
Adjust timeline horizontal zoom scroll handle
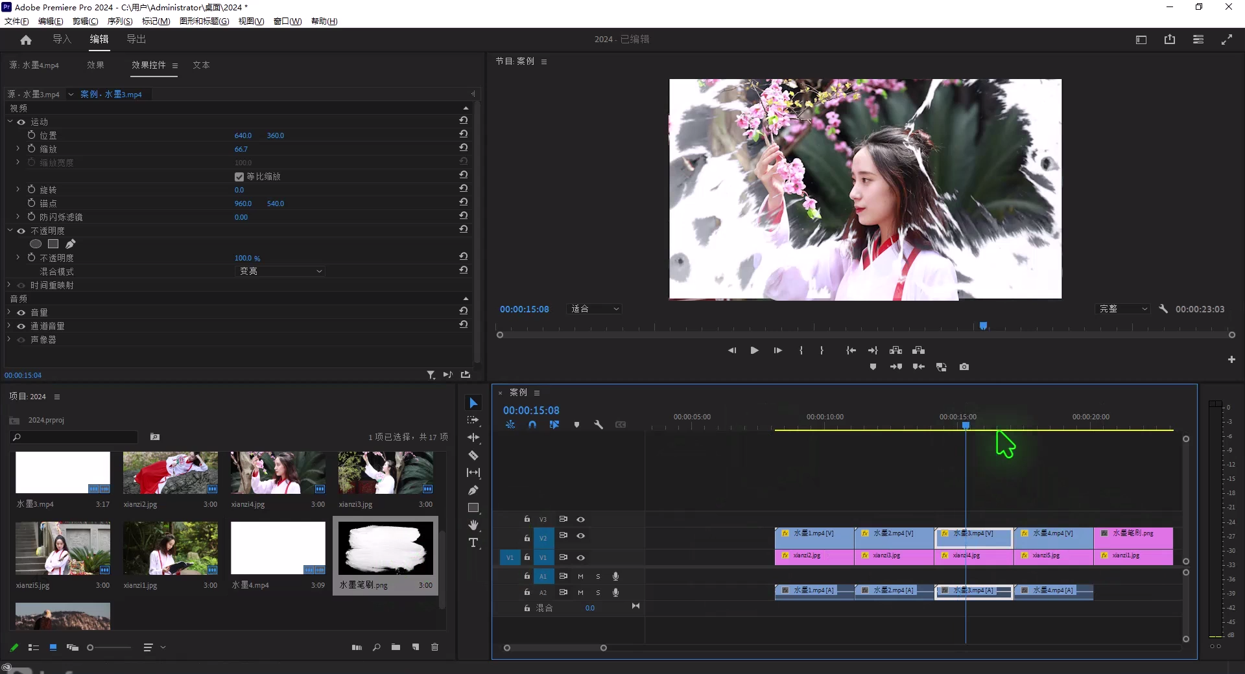coord(604,648)
